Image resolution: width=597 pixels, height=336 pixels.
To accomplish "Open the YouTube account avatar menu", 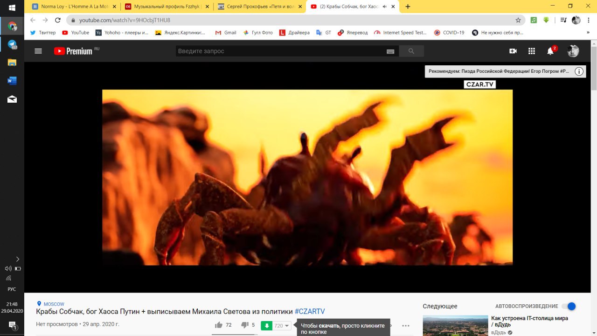I will [x=573, y=51].
